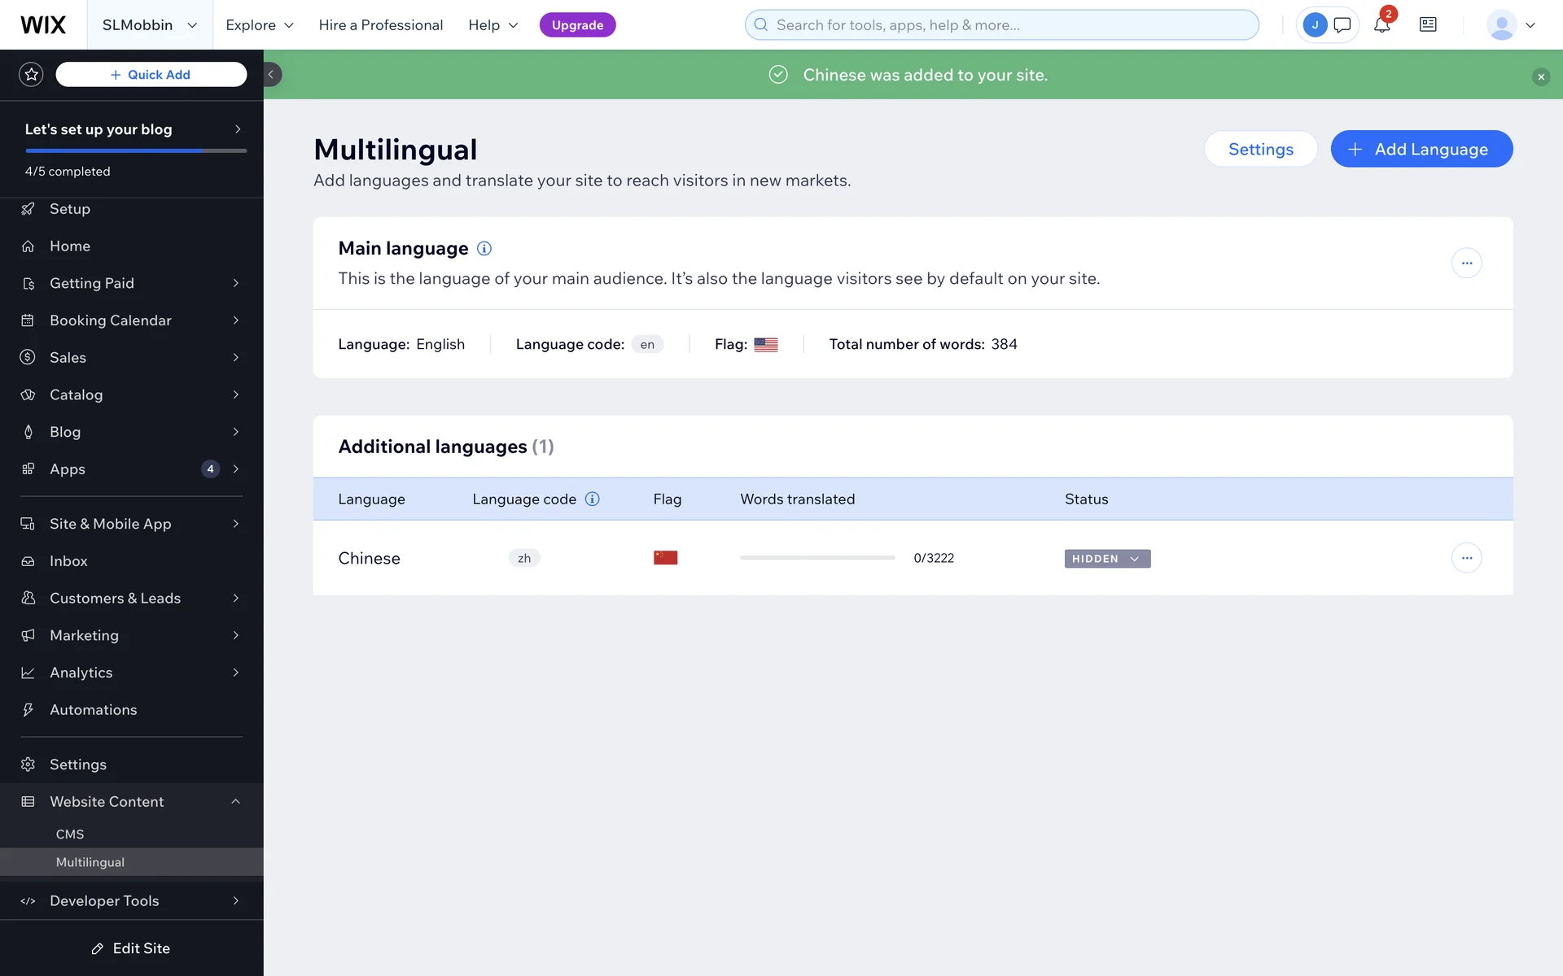Click the chat messages icon
1563x976 pixels.
(x=1342, y=24)
